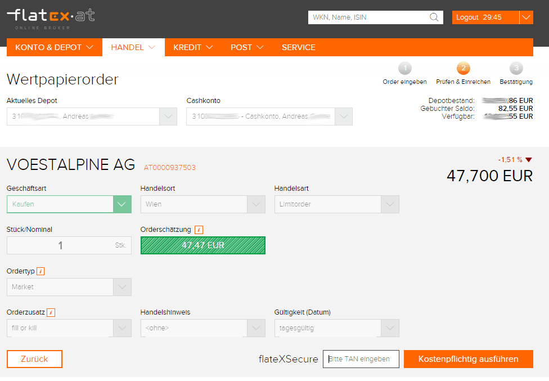The image size is (549, 381).
Task: Click the flateXSecure label
Action: (x=288, y=359)
